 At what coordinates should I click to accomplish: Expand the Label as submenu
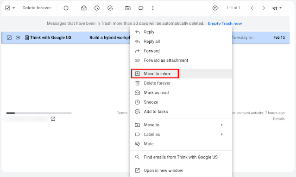tap(181, 134)
